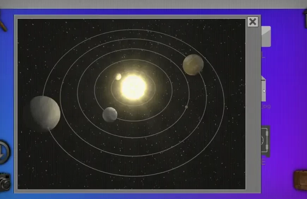Close the solar system image viewer

click(x=253, y=22)
